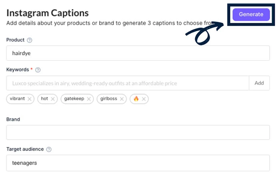The height and width of the screenshot is (188, 280).
Task: Click the Target audience field with teenagers
Action: 138,163
